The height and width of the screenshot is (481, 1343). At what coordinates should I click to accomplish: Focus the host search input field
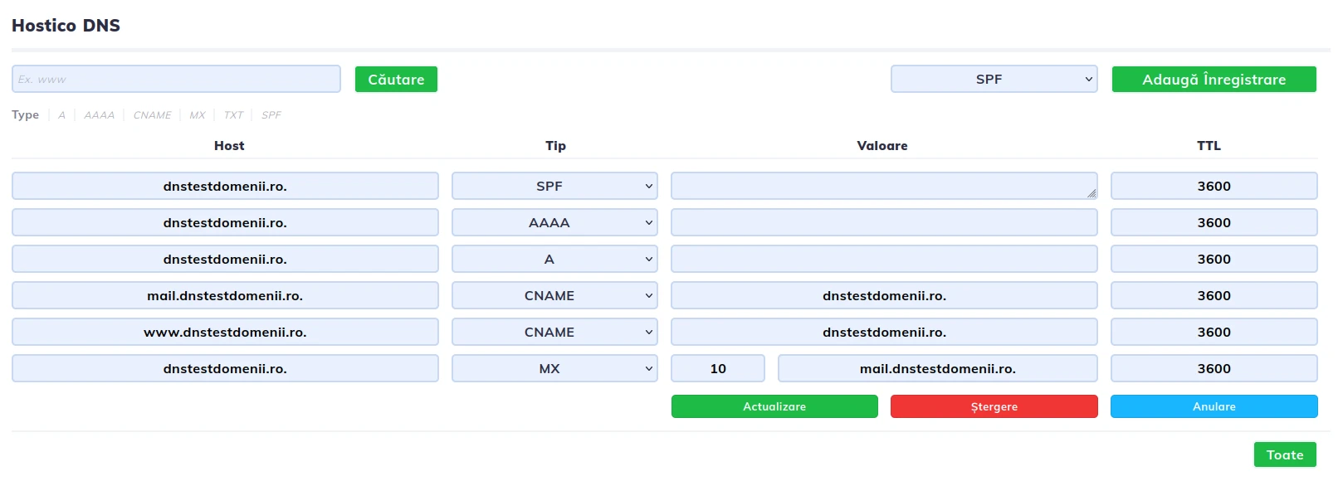176,80
